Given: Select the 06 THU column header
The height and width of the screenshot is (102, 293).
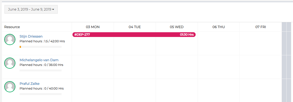Looking at the screenshot, I should (219, 27).
